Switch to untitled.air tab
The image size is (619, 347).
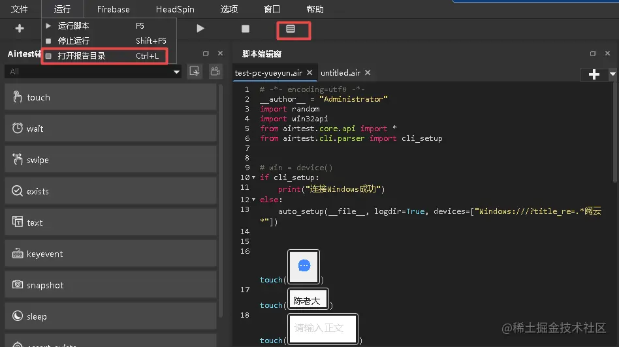tap(340, 73)
